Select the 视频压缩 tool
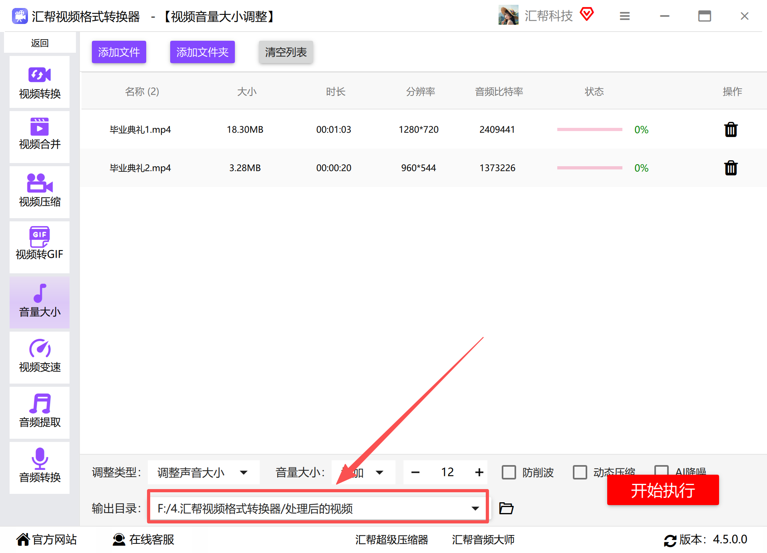767x553 pixels. point(40,192)
